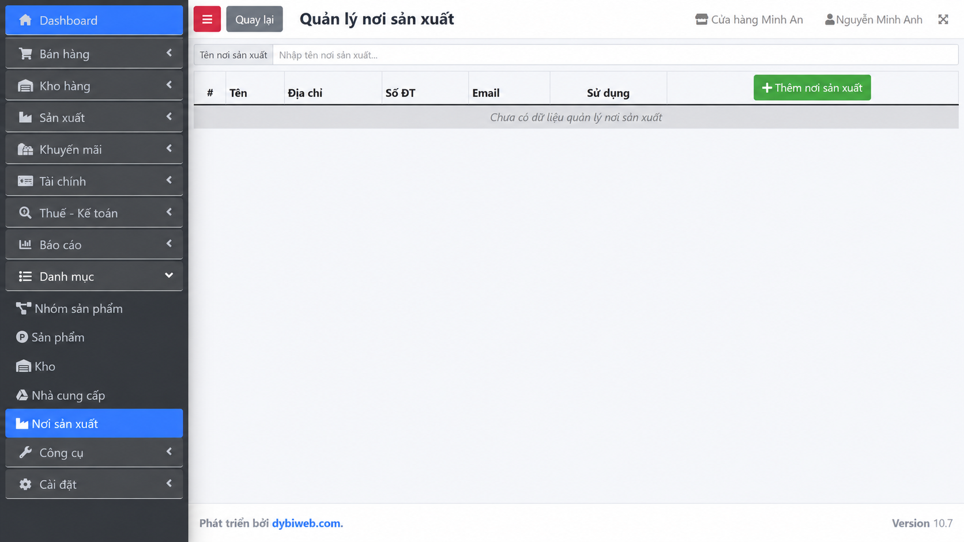Expand the Báo cáo menu chevron
The width and height of the screenshot is (964, 542).
pyautogui.click(x=169, y=244)
